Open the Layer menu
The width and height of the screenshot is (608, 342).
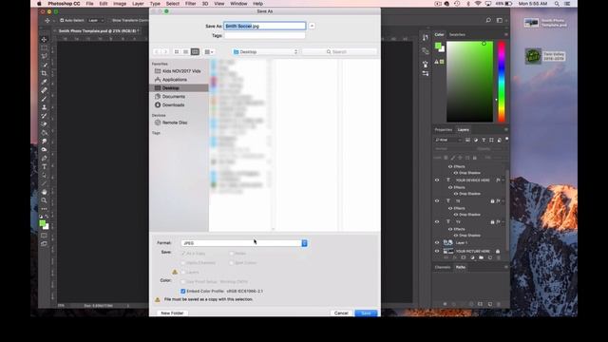click(138, 4)
